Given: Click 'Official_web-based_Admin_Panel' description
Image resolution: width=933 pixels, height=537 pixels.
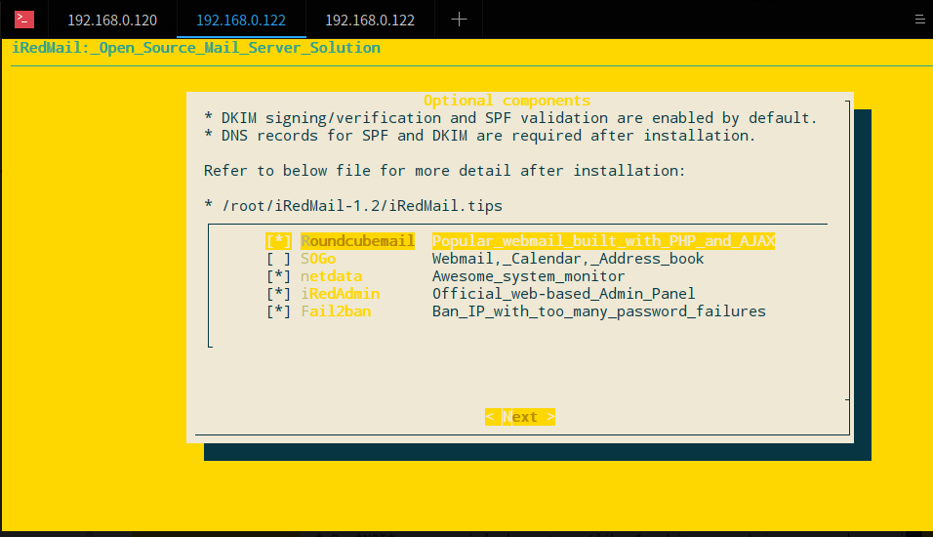Looking at the screenshot, I should click(563, 294).
